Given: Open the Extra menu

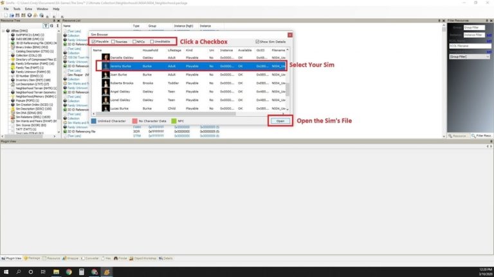Looking at the screenshot, I should 28,9.
